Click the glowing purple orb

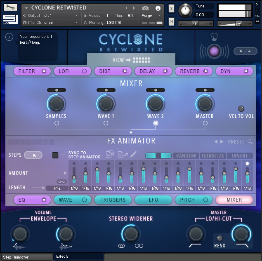tap(214, 52)
